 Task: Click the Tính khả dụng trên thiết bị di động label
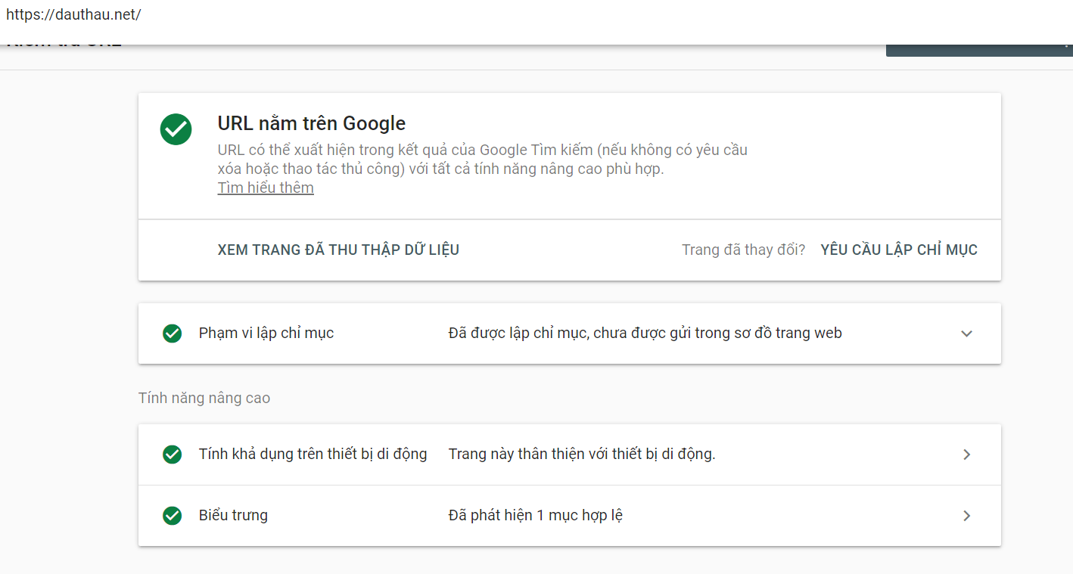313,455
